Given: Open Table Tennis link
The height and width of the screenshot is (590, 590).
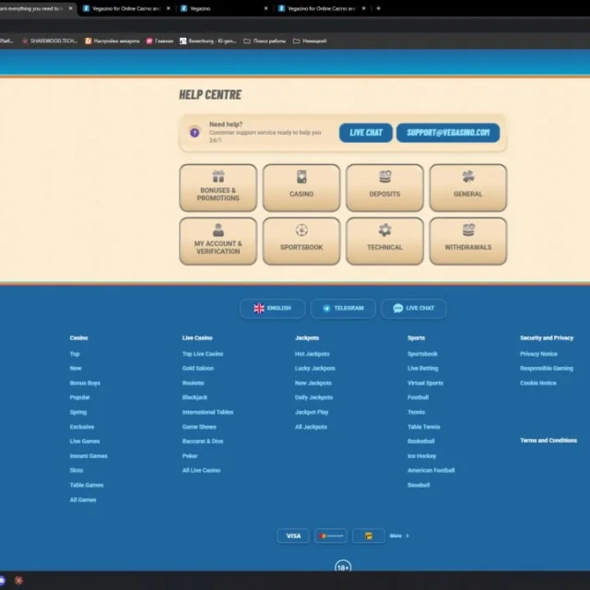Looking at the screenshot, I should coord(424,427).
